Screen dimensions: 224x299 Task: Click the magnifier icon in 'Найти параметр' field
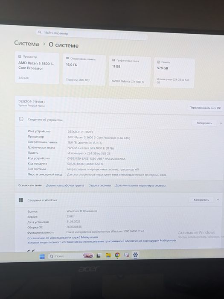[x=40, y=32]
